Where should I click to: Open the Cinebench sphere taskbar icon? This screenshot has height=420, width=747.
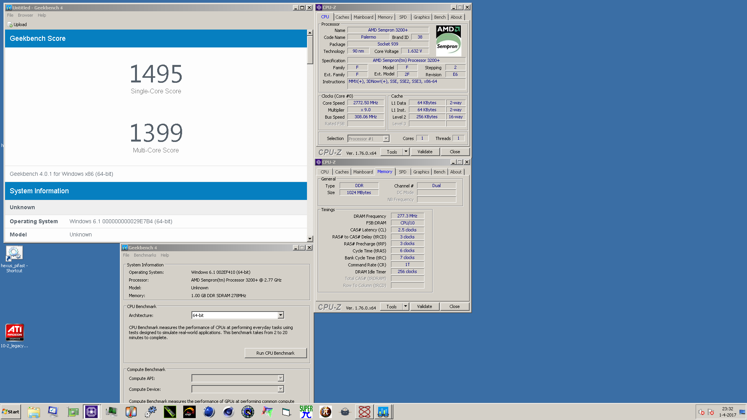click(228, 412)
